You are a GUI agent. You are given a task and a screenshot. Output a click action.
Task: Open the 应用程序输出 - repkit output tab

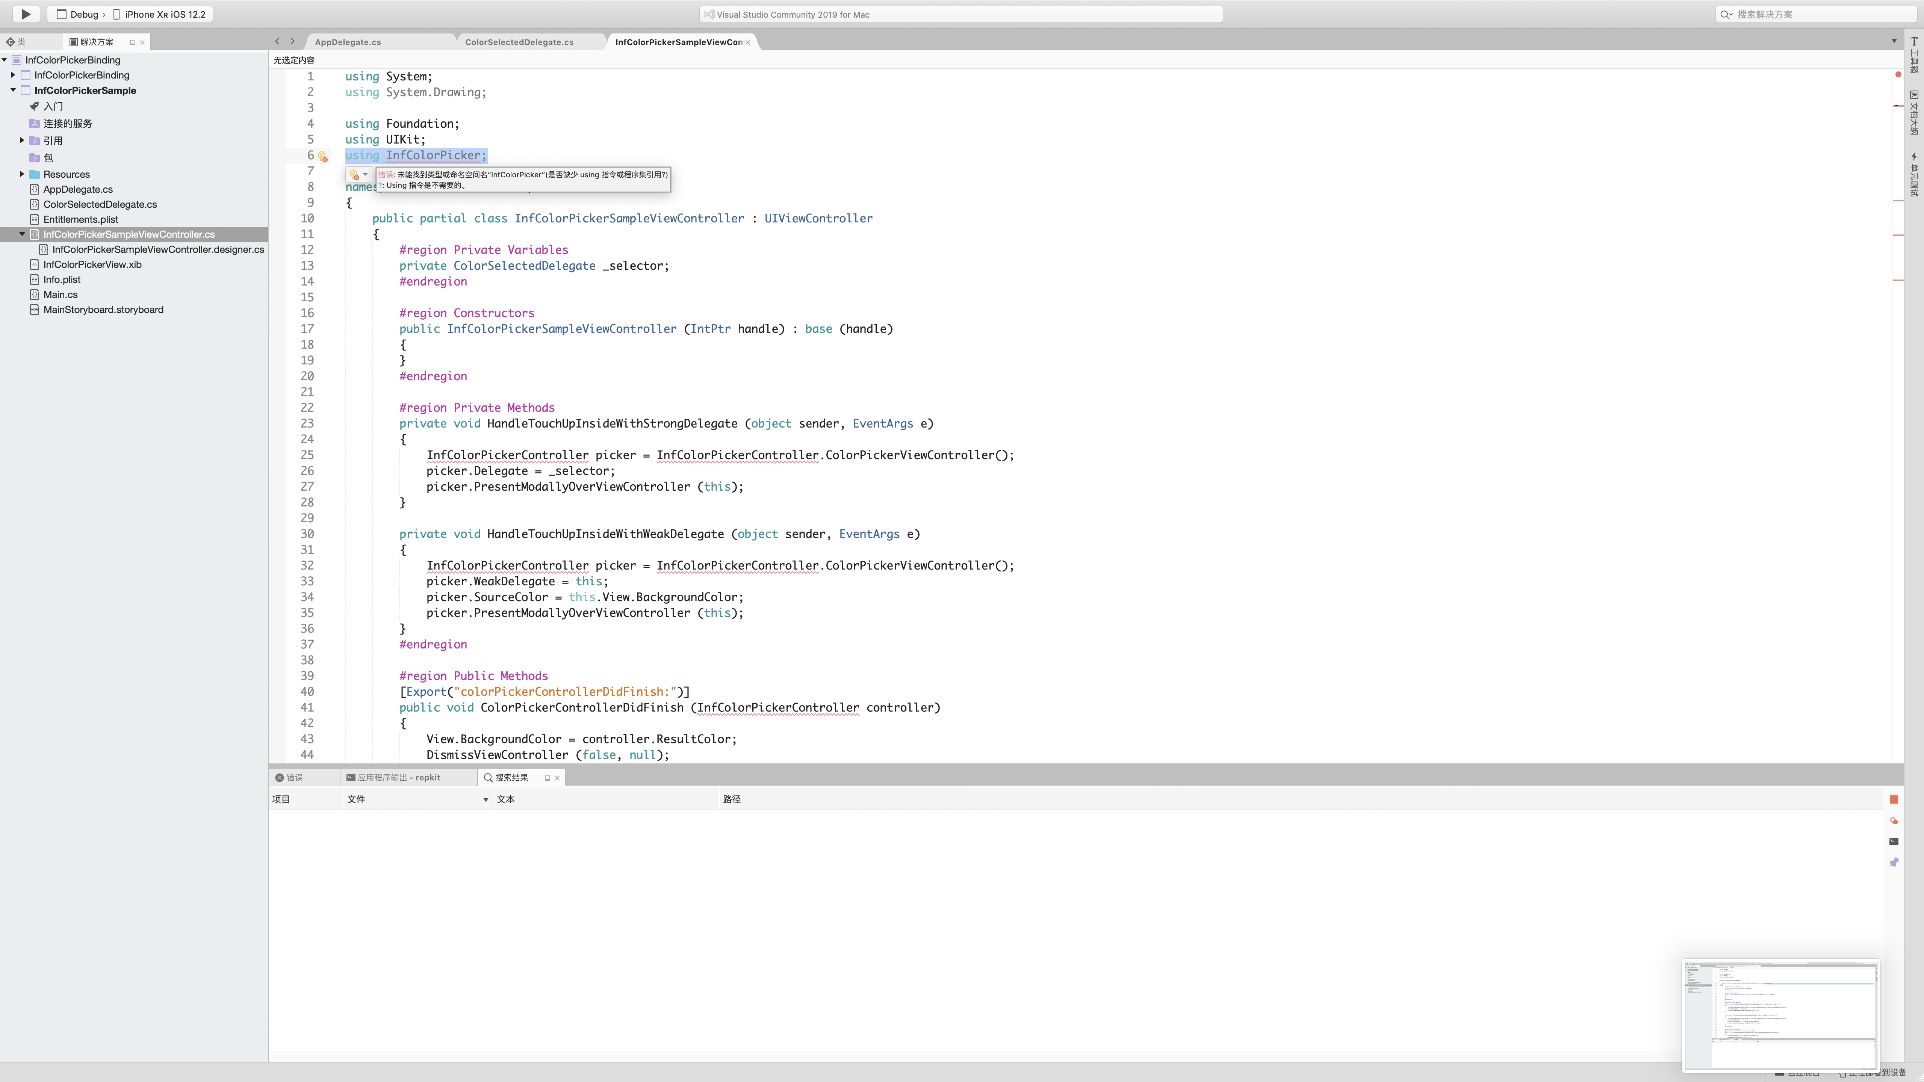(x=396, y=777)
